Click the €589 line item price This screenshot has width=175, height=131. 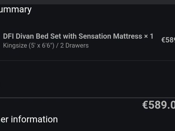click(x=168, y=40)
